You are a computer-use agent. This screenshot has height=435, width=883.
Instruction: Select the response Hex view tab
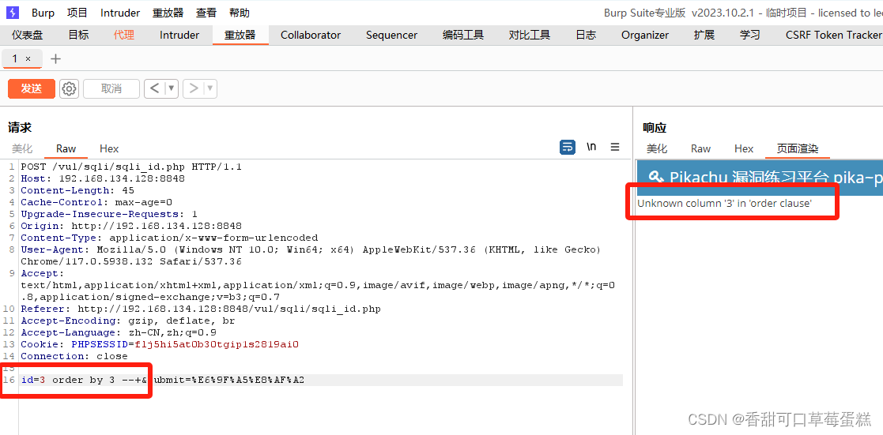(x=744, y=148)
